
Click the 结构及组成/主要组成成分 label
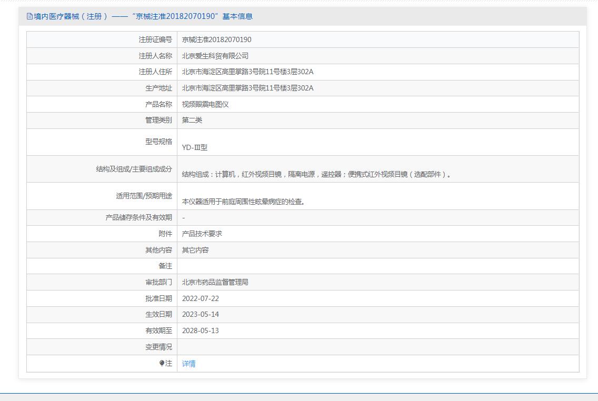(134, 169)
